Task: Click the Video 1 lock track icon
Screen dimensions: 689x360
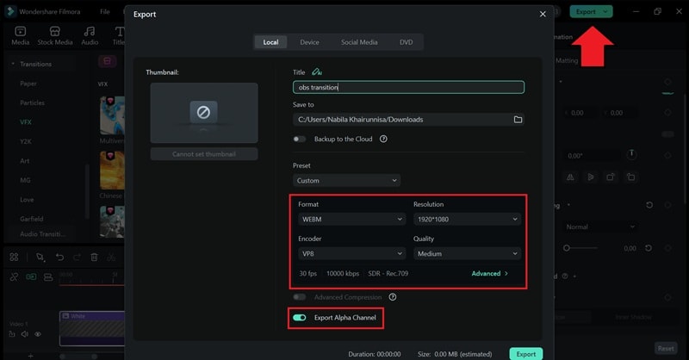Action: coord(12,334)
